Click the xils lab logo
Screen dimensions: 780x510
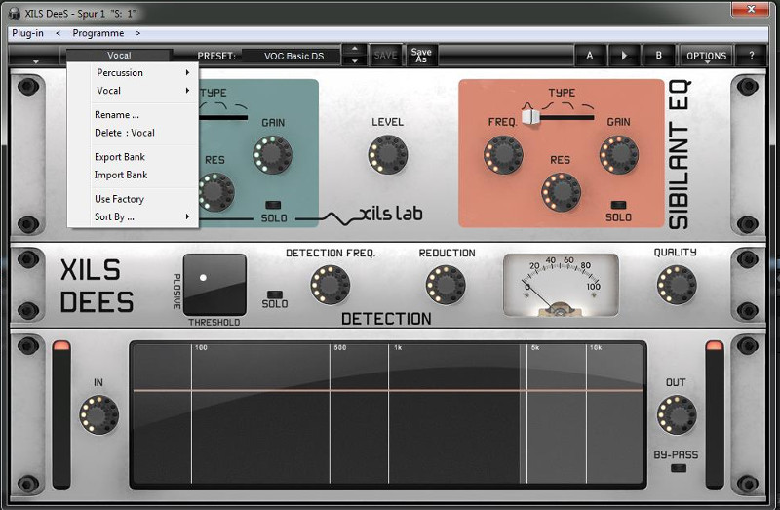[x=391, y=214]
